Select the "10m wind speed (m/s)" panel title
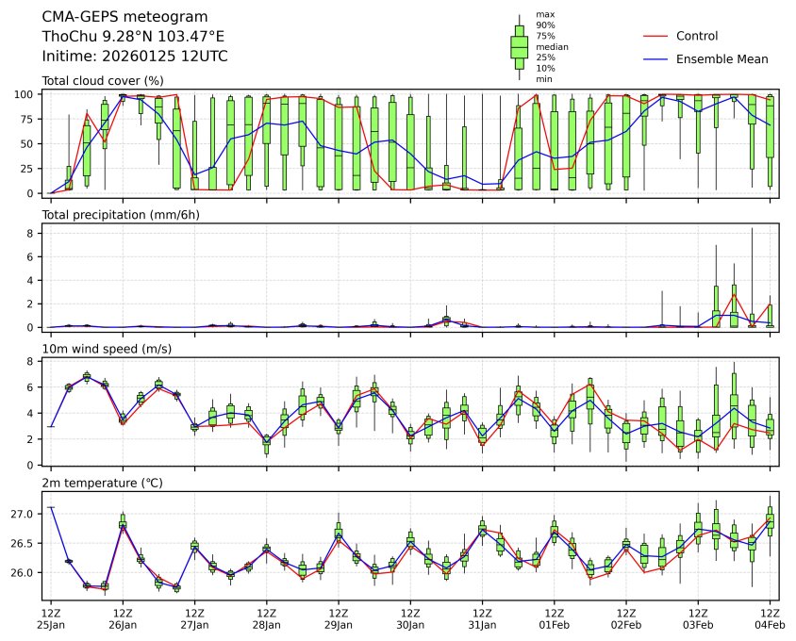This screenshot has width=796, height=641. coord(105,350)
